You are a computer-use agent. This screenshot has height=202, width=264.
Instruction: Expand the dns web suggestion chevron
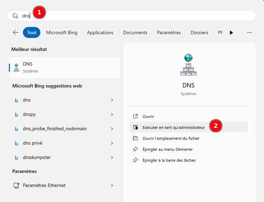112,100
